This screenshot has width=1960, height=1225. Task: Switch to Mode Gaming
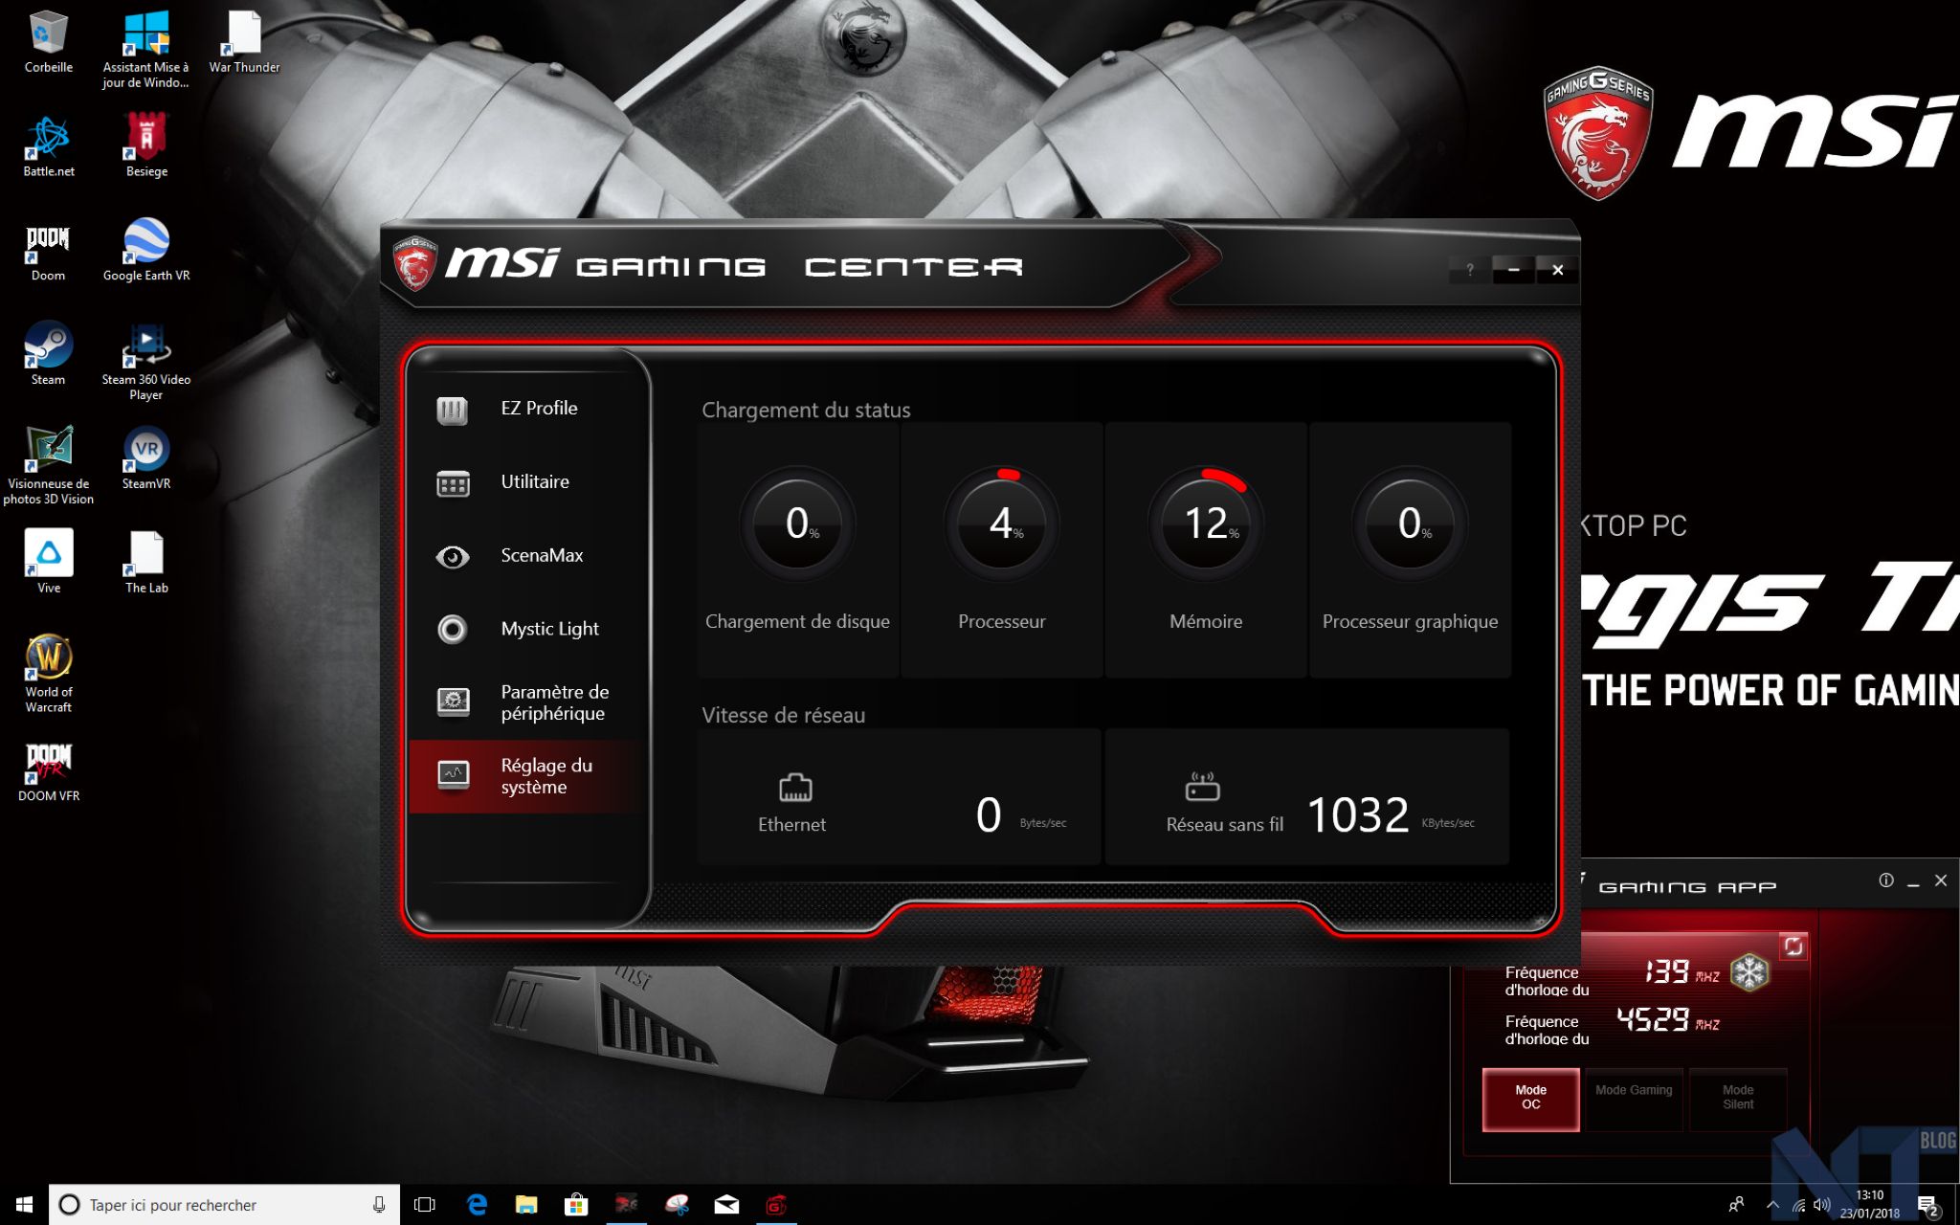1634,1099
